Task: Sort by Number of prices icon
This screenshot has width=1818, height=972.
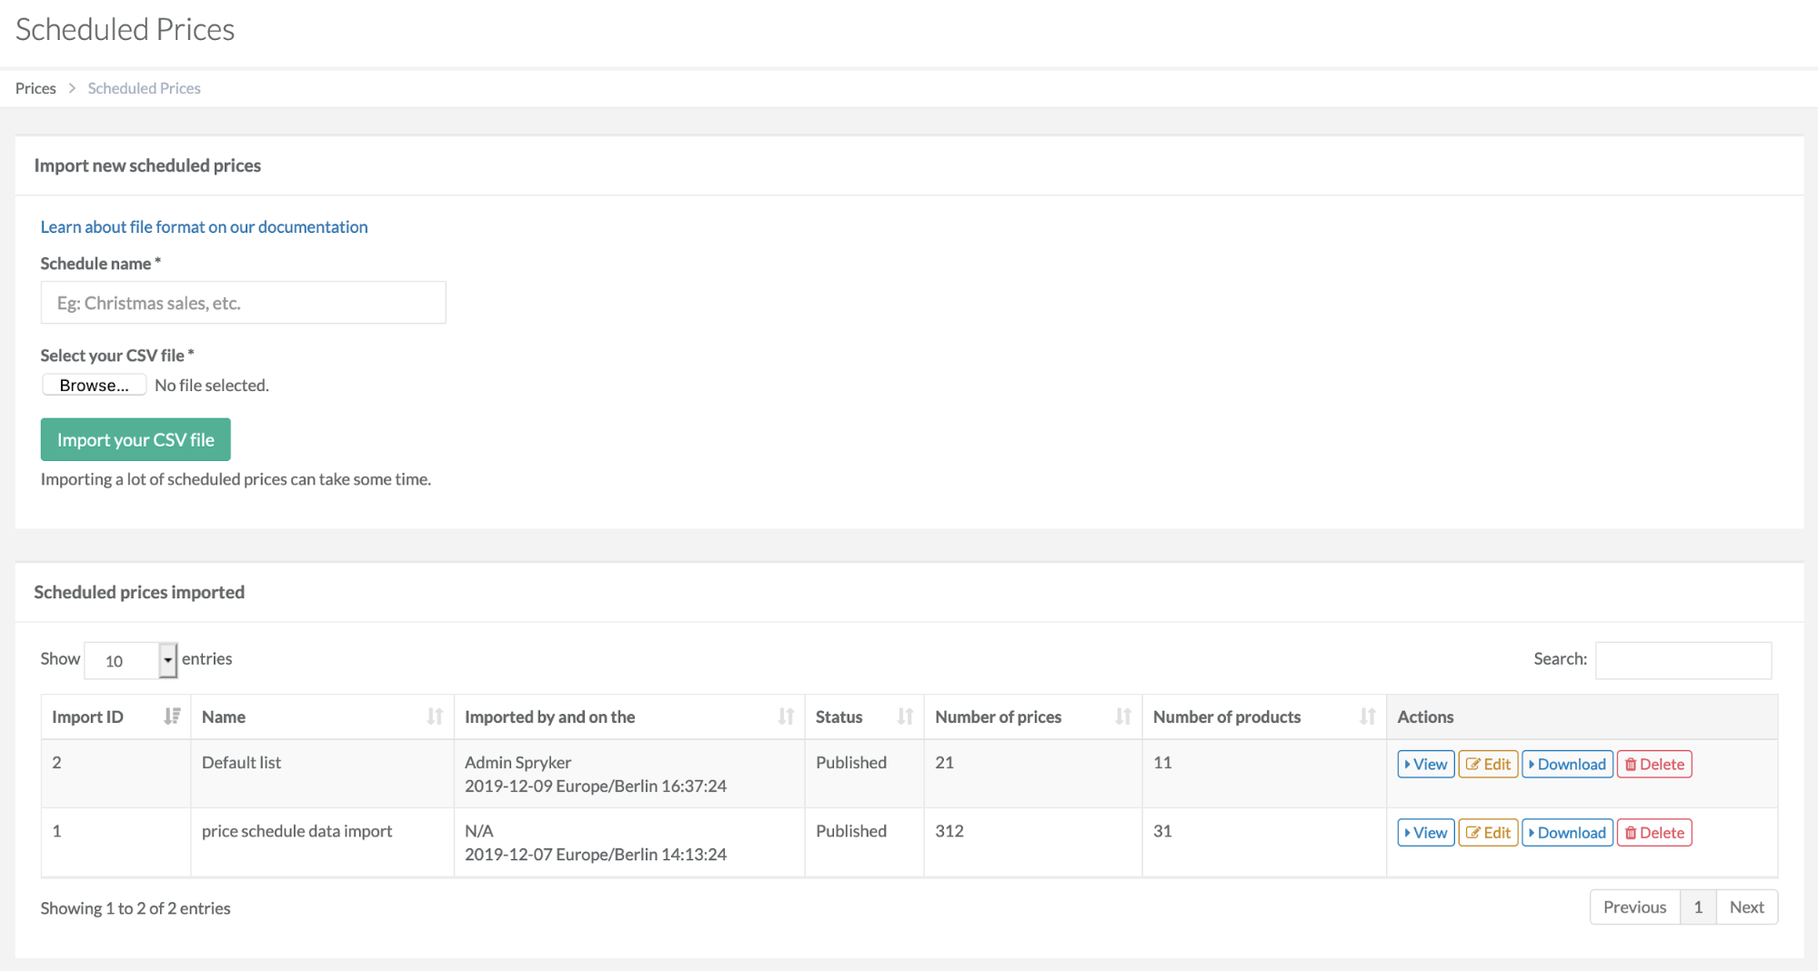Action: click(1123, 716)
